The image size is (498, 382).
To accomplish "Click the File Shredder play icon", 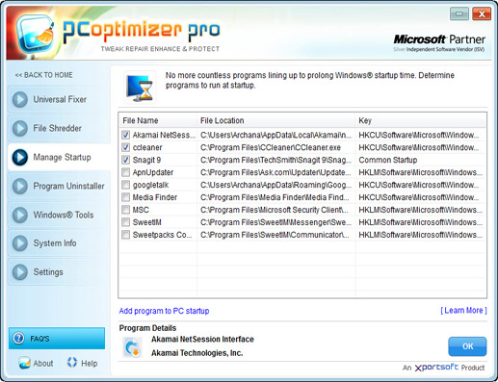I will (20, 128).
